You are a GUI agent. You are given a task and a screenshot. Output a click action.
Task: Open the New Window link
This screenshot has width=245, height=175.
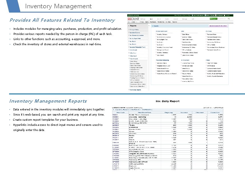pyautogui.click(x=178, y=15)
